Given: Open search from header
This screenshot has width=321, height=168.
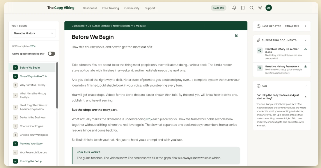Looking at the screenshot, I should pos(251,8).
